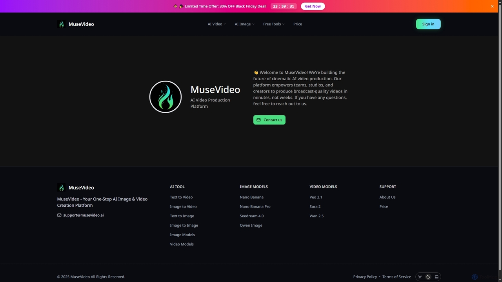Click the 23:59:31 countdown timer
The image size is (502, 282).
pos(284,6)
